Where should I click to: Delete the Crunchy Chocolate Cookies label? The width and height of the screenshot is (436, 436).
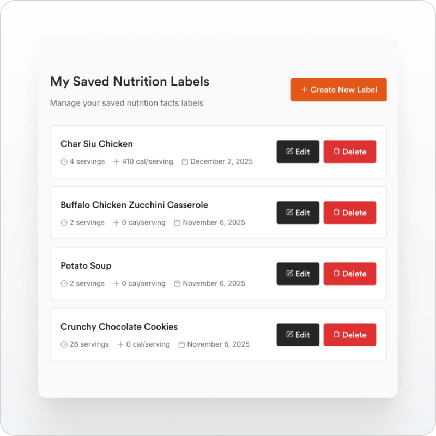(x=349, y=335)
